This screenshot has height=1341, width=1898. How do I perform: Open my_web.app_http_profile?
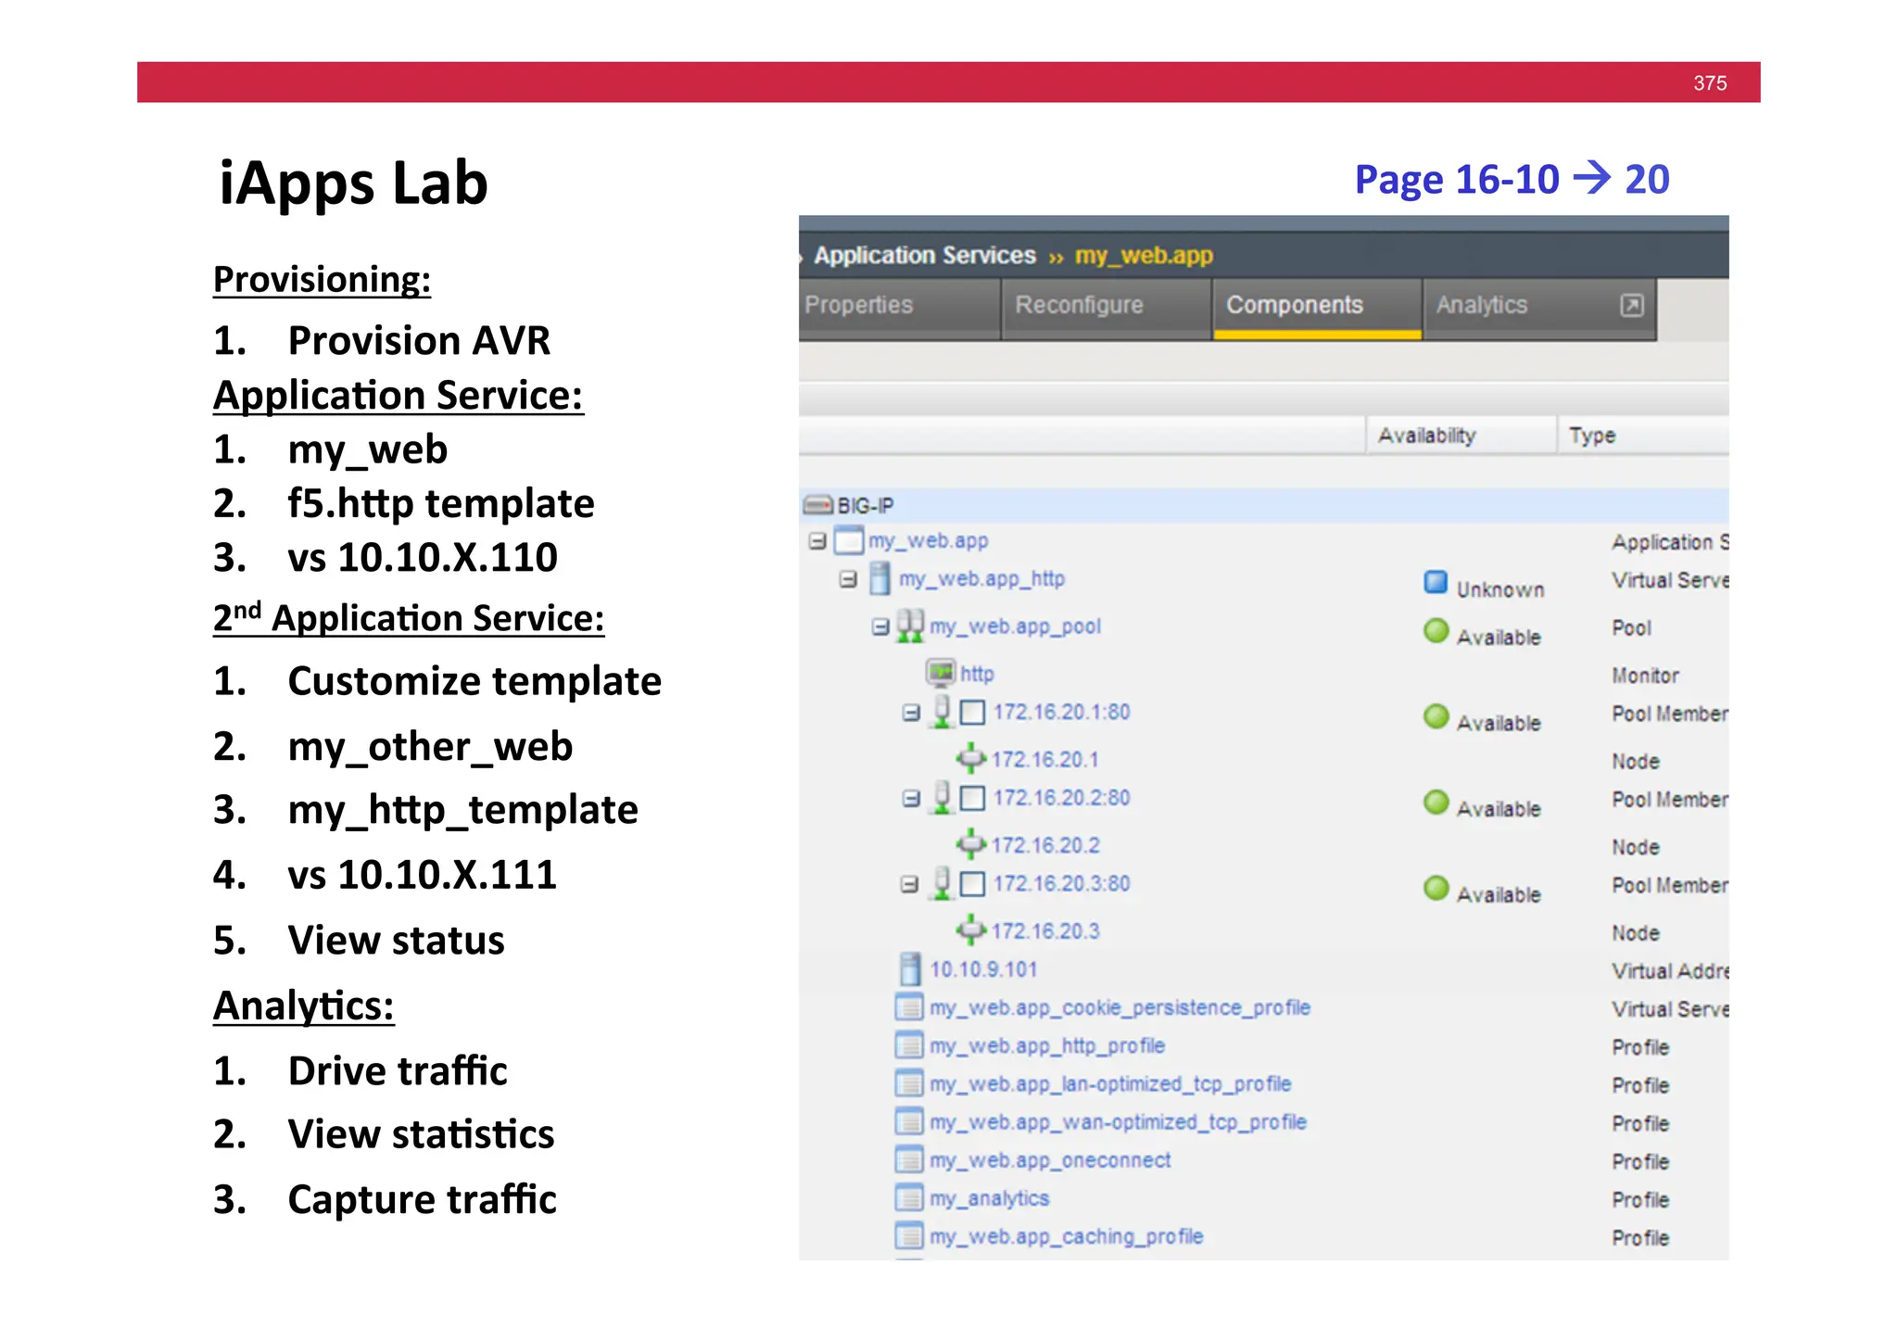[x=1047, y=1045]
